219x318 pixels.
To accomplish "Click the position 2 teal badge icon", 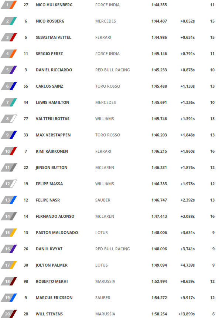I will (x=9, y=21).
